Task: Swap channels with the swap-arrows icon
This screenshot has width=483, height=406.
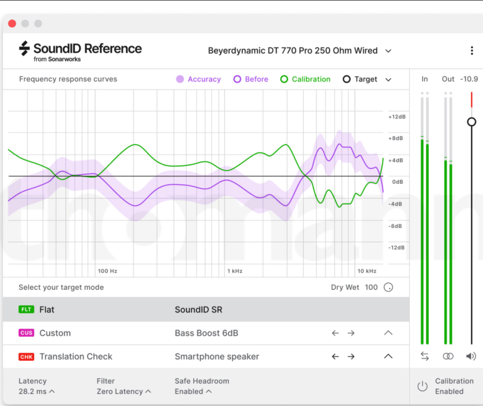Action: (425, 356)
